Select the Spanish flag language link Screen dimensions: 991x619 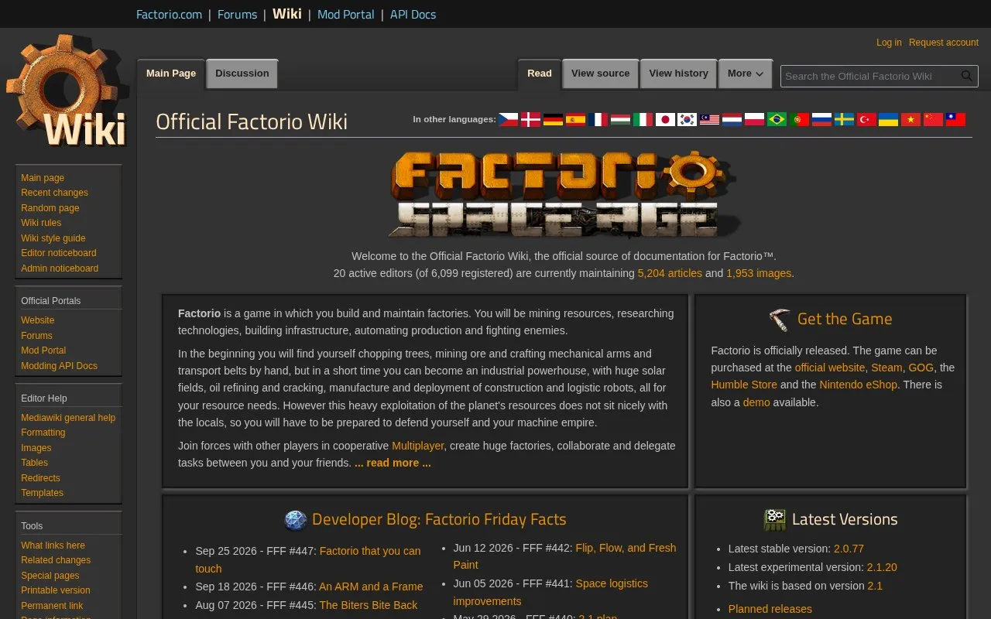[x=575, y=119]
